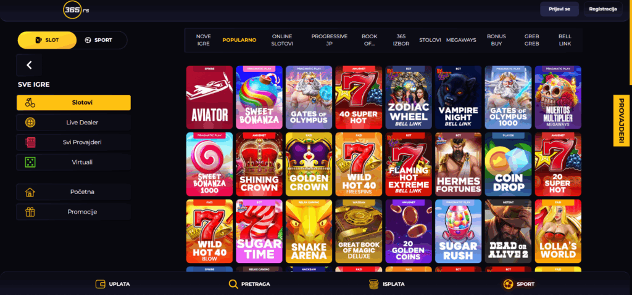Click the cherries icon beside Slotovi
Image resolution: width=632 pixels, height=295 pixels.
pos(30,103)
